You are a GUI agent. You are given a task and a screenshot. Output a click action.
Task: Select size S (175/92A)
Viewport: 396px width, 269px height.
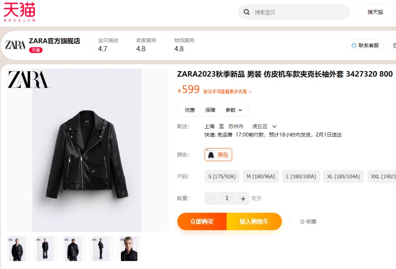(x=222, y=176)
